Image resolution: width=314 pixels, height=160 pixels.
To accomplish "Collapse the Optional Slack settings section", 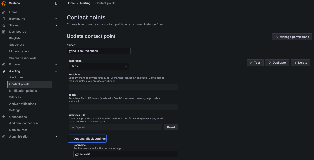I will tap(87, 139).
